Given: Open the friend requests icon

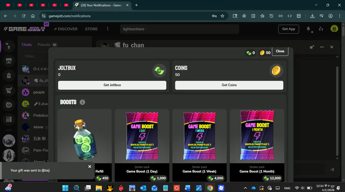Looking at the screenshot, I should coord(321,29).
